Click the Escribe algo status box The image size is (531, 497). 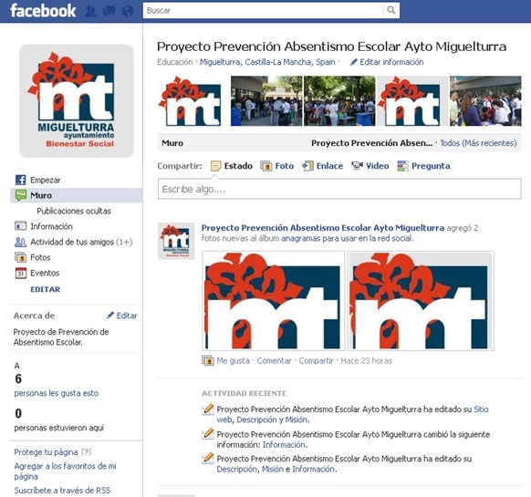pos(339,189)
